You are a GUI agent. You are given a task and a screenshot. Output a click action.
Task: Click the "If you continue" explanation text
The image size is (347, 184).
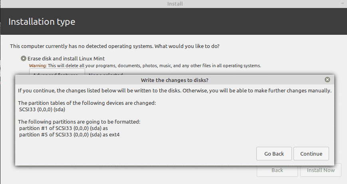tap(174, 91)
